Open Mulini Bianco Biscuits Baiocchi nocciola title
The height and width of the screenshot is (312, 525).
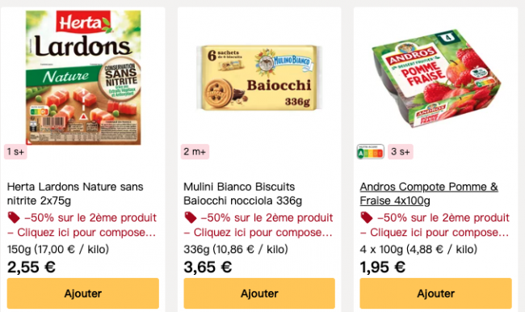tap(243, 193)
